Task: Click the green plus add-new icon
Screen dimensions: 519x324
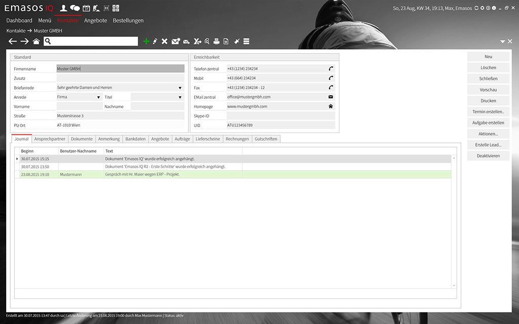Action: click(x=146, y=42)
